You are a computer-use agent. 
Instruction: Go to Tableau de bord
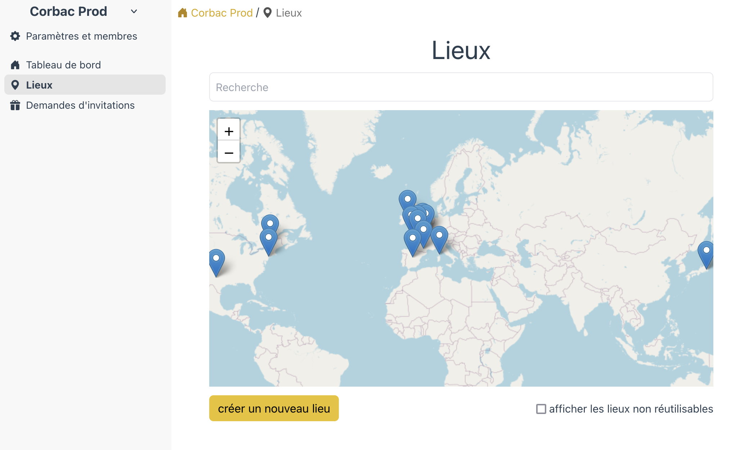tap(63, 65)
